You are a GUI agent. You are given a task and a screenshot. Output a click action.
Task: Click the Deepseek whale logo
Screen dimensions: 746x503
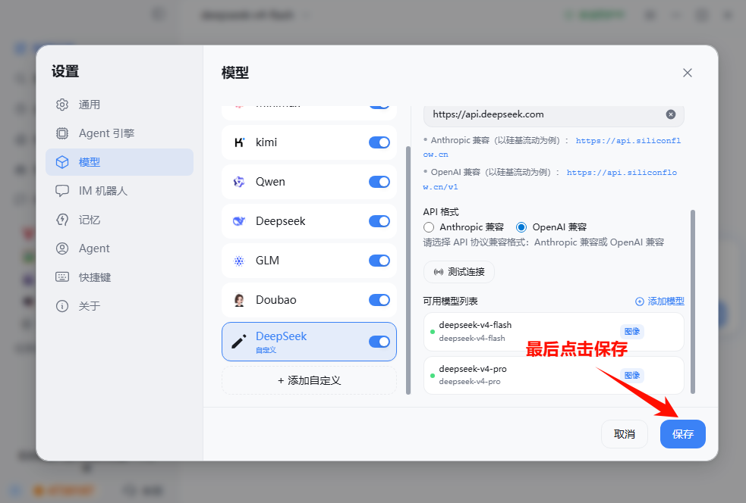click(239, 221)
